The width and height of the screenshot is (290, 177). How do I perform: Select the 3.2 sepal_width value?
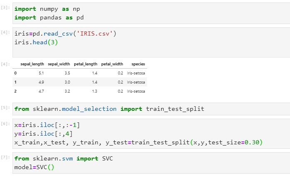[x=67, y=91]
